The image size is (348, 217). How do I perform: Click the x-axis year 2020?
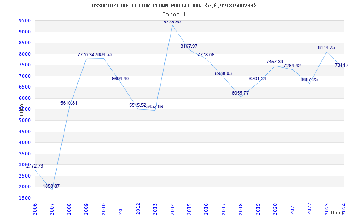click(275, 209)
